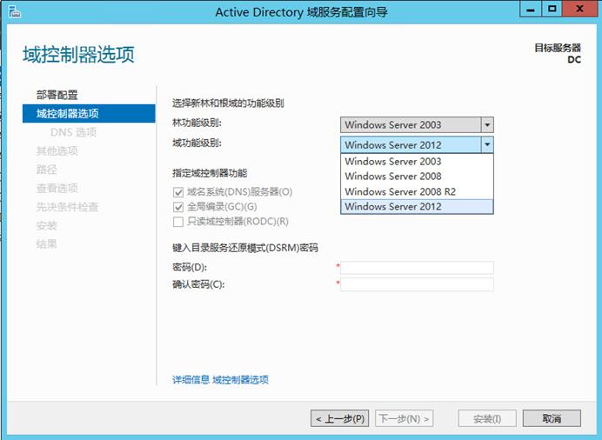Screen dimensions: 602x440
Task: Select 安装 step in sidebar
Action: pos(46,225)
